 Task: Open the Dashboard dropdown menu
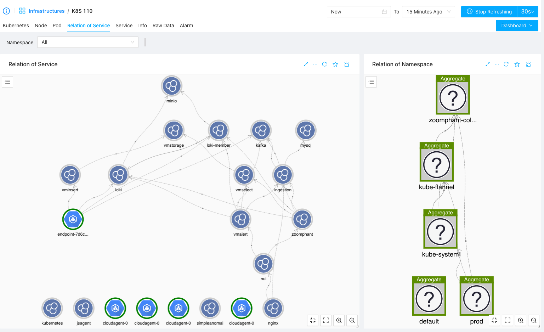coord(517,26)
